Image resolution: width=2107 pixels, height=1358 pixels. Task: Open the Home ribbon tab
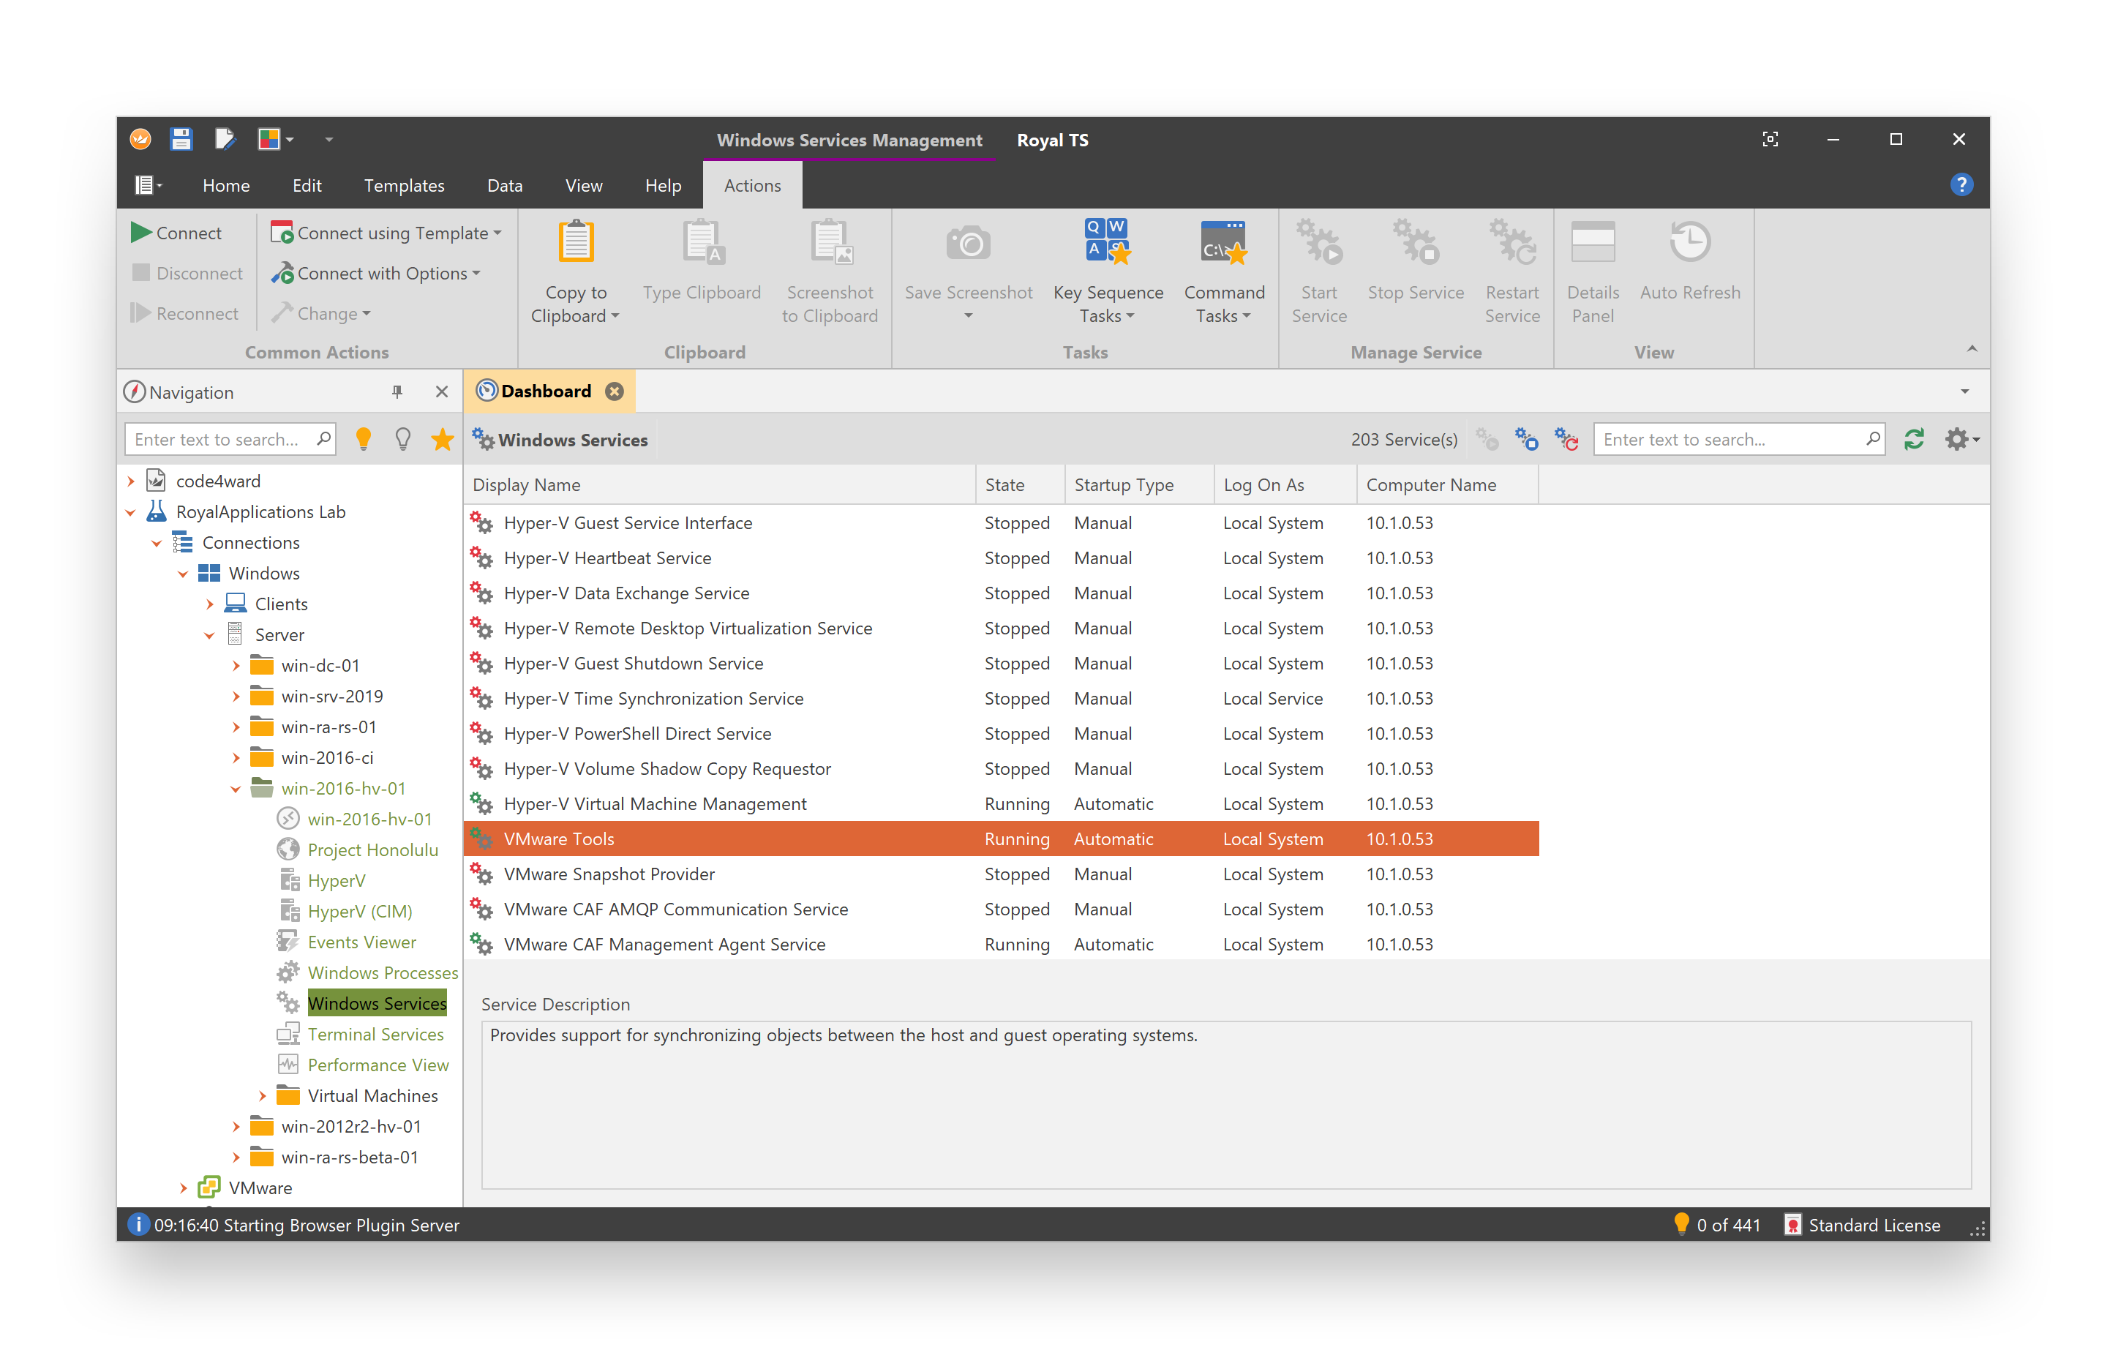click(225, 185)
